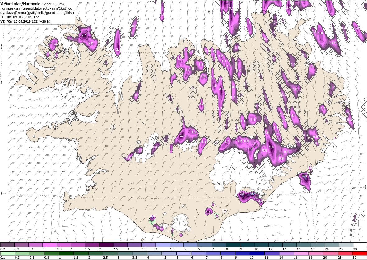Select the top legend swatch starting at 1.5
The height and width of the screenshot is (260, 367).
(x=92, y=245)
